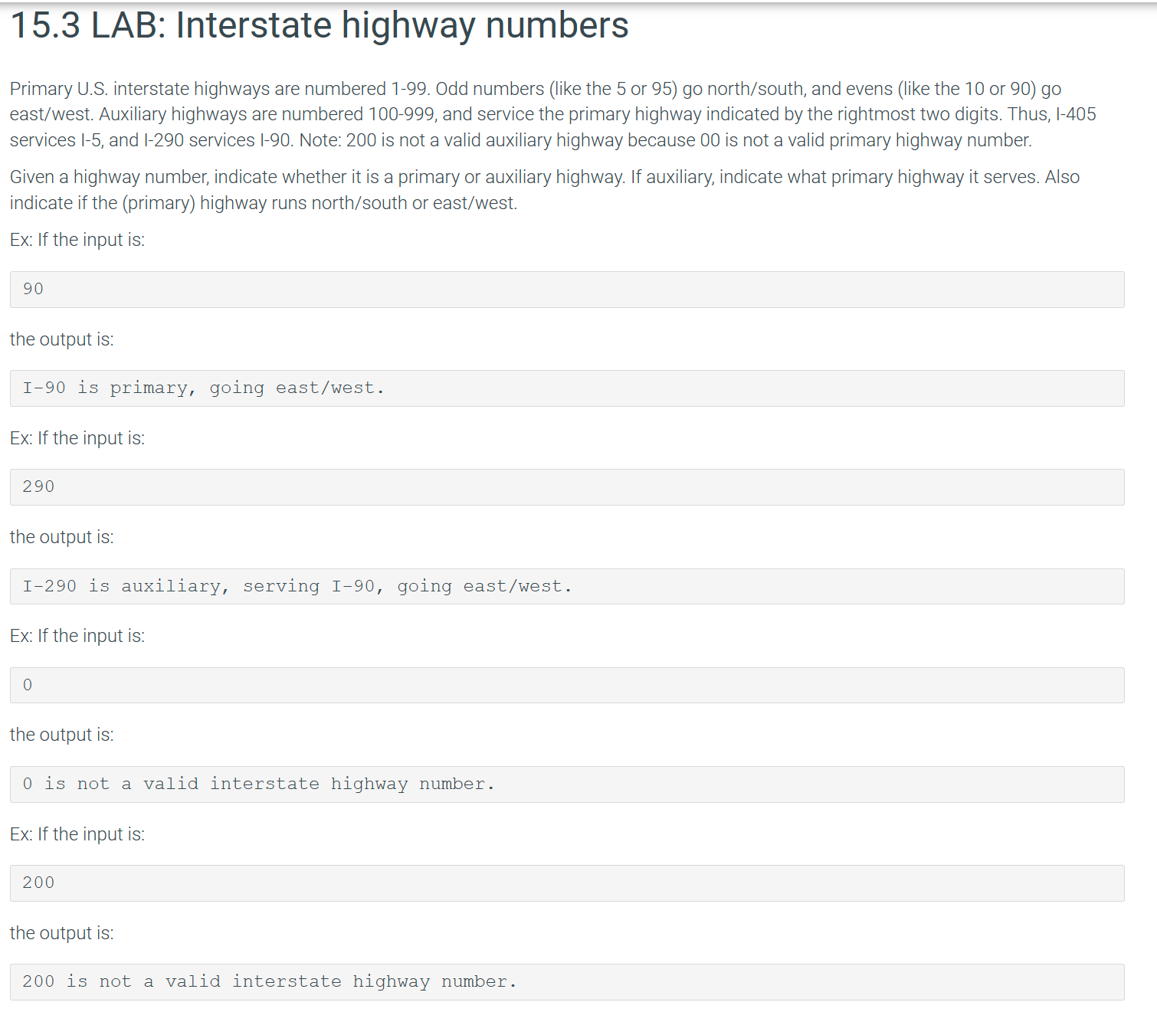Click the second Ex: If the input is label
The height and width of the screenshot is (1012, 1157).
77,437
